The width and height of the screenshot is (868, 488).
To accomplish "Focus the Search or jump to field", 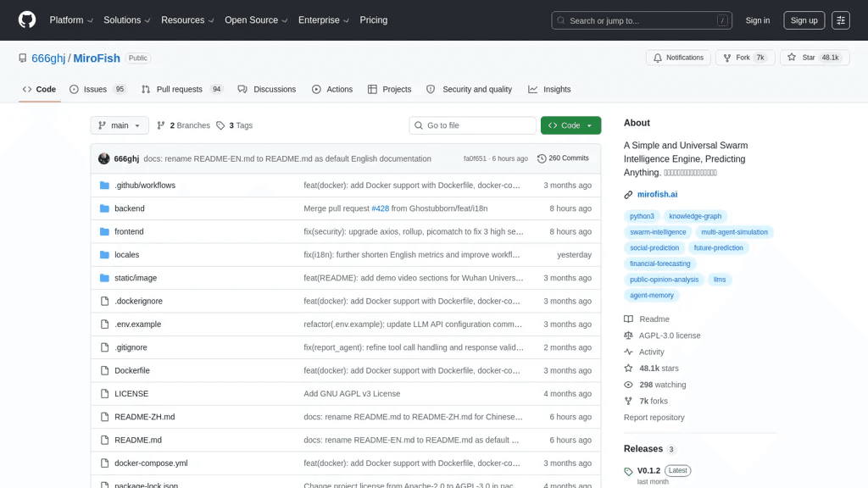I will tap(642, 20).
